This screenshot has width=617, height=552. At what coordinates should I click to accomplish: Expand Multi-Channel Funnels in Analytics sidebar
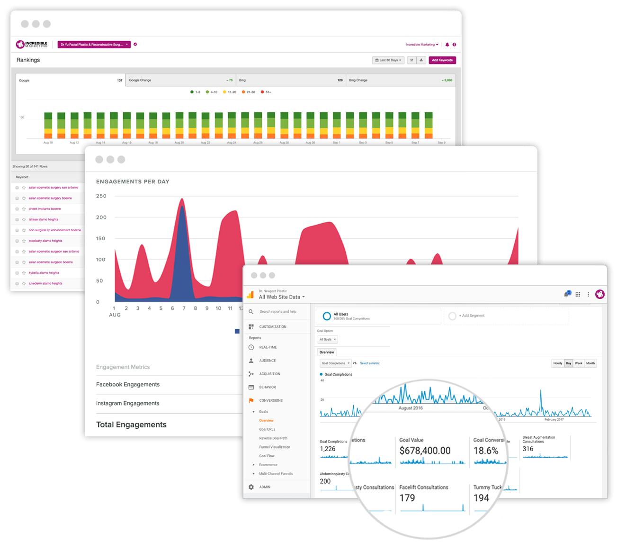tap(253, 474)
